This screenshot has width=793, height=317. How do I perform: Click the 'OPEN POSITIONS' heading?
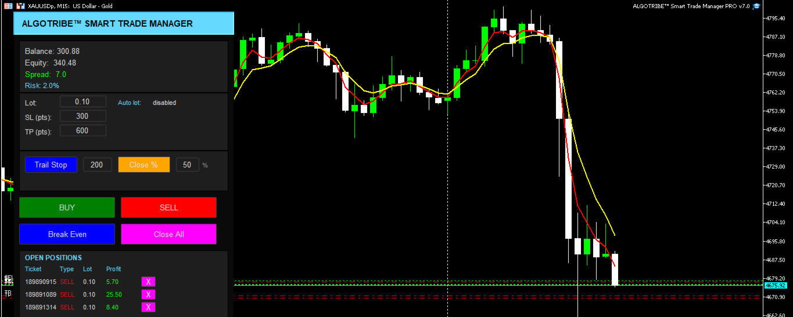pyautogui.click(x=53, y=257)
